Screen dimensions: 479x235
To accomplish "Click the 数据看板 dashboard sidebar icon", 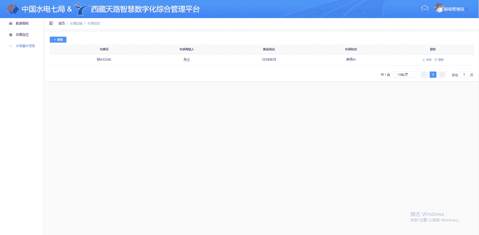I will (11, 23).
